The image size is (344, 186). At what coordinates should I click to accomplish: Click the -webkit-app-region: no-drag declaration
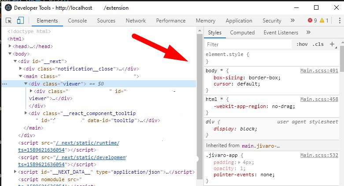[254, 107]
